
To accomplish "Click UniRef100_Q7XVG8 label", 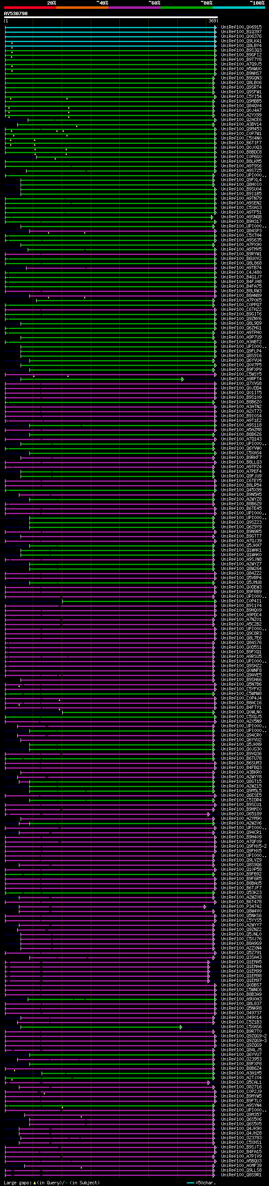I will (x=241, y=384).
